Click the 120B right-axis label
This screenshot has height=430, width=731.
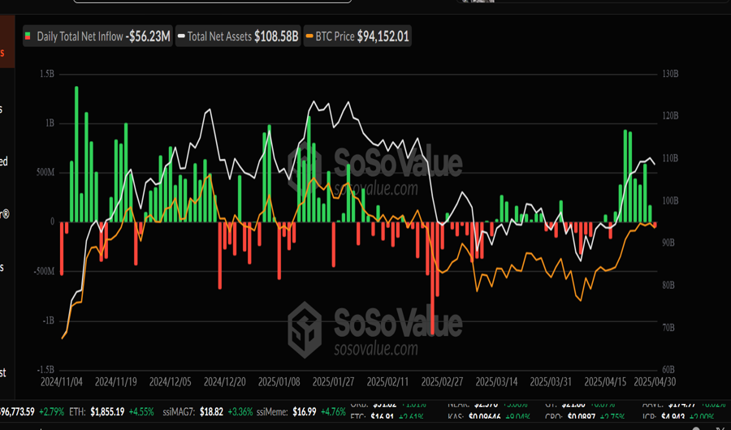[670, 116]
